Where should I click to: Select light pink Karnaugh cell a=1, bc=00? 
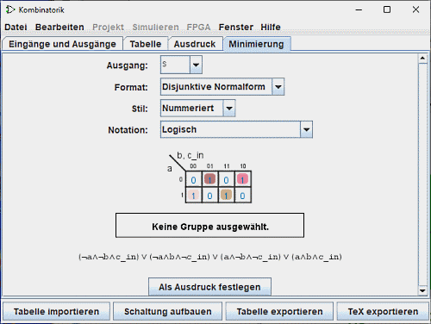coord(193,195)
